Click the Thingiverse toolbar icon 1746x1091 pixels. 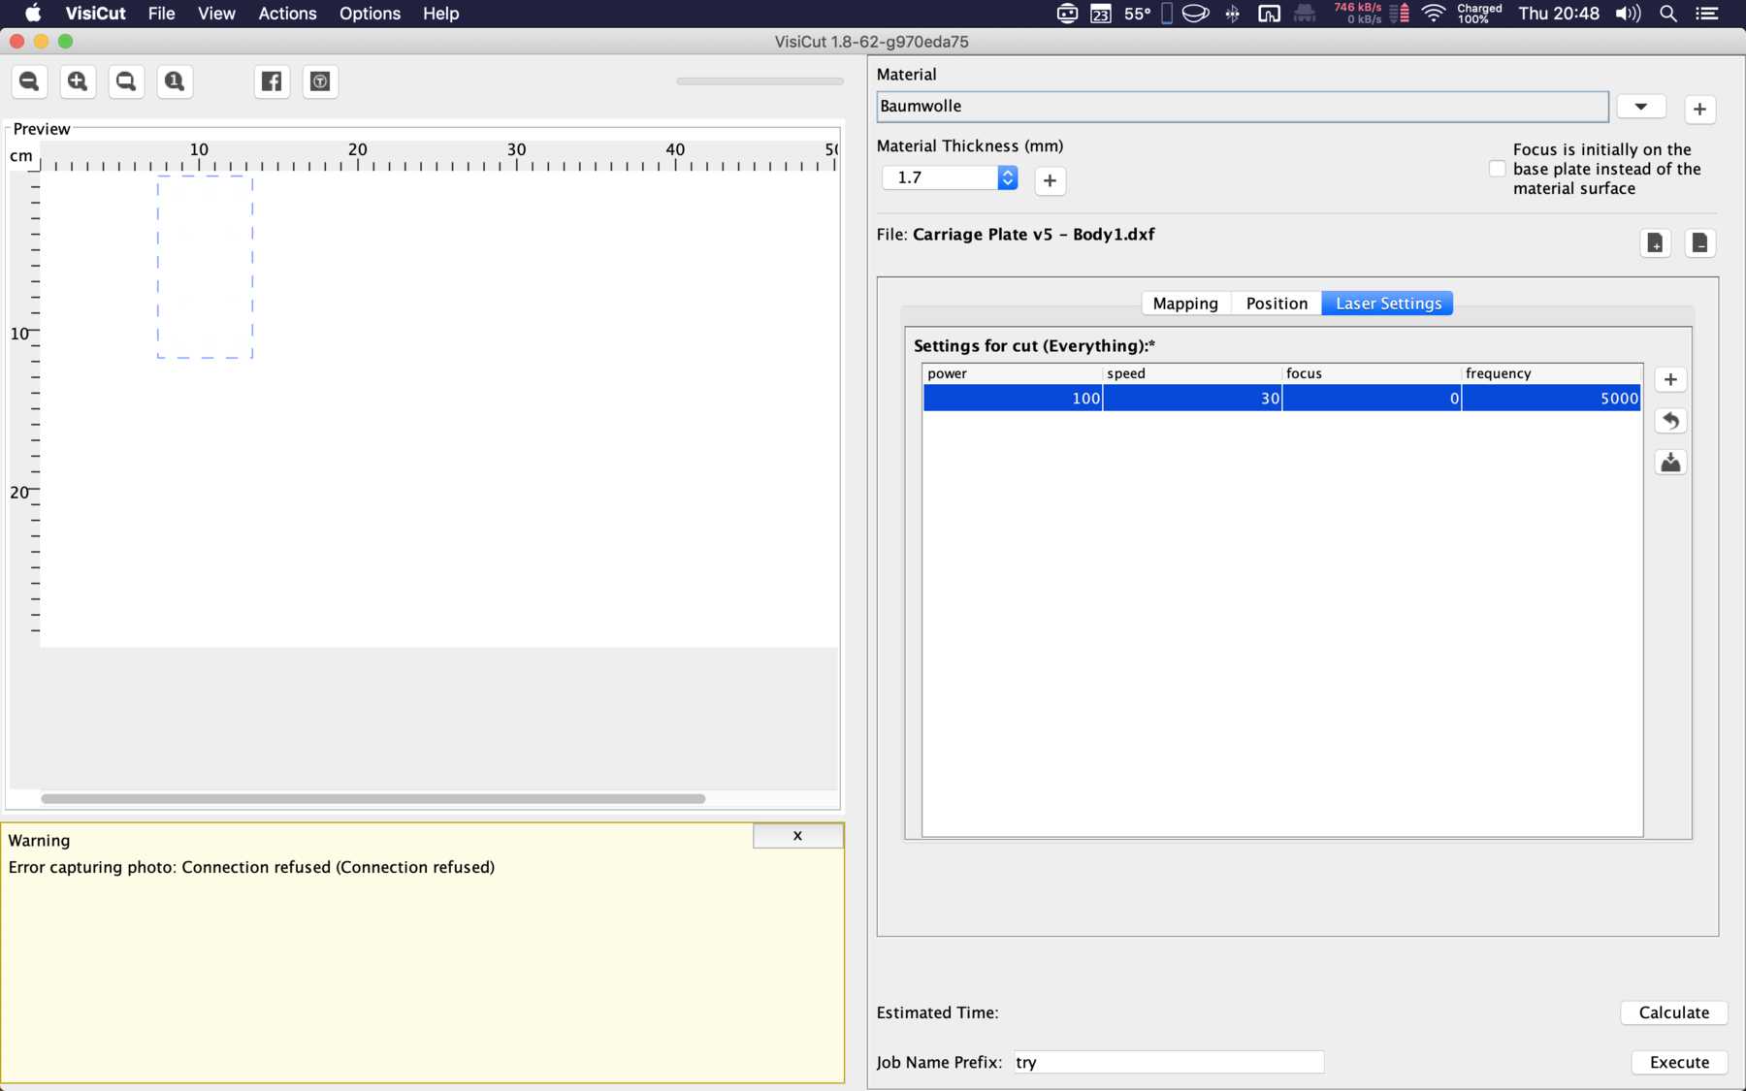(320, 81)
